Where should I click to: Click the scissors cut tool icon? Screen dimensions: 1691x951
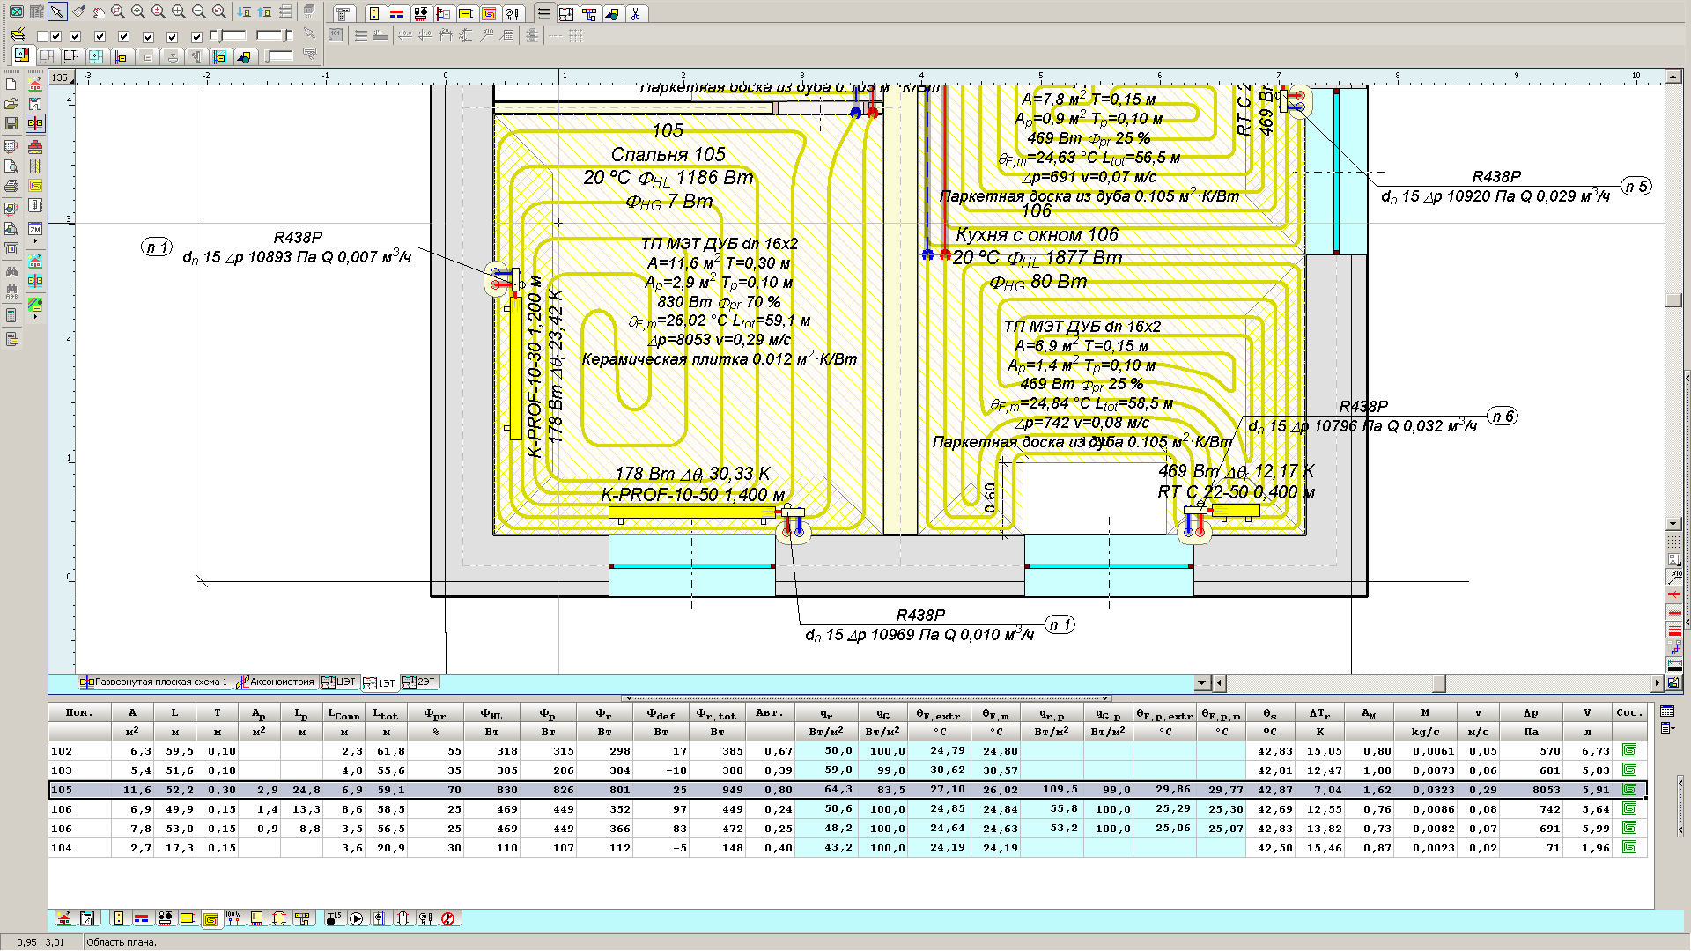click(635, 14)
